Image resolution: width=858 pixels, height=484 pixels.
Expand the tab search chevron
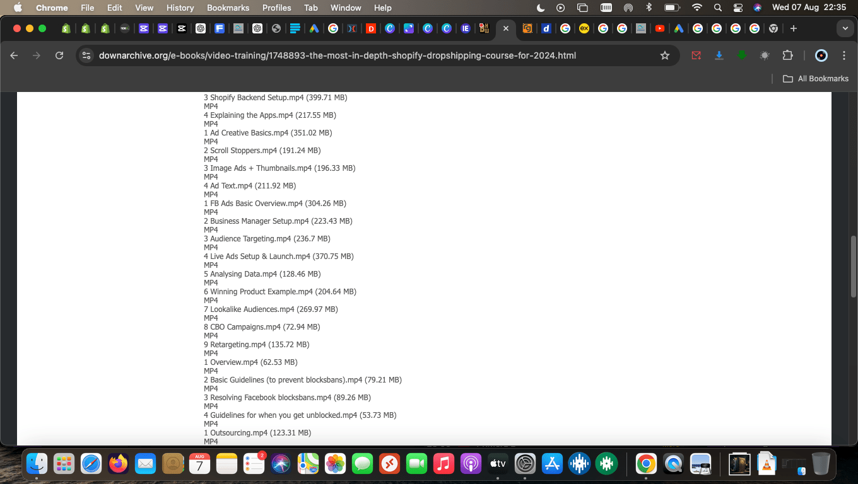click(845, 28)
